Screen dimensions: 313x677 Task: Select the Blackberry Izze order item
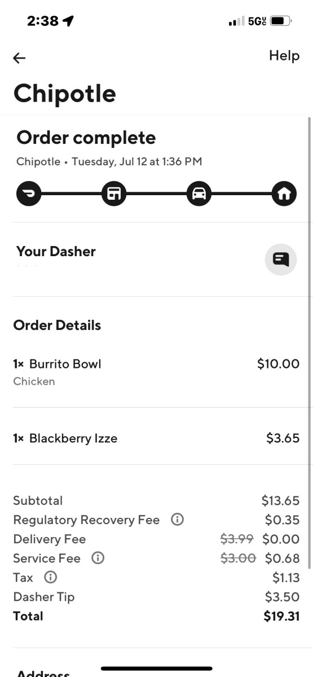tap(156, 438)
